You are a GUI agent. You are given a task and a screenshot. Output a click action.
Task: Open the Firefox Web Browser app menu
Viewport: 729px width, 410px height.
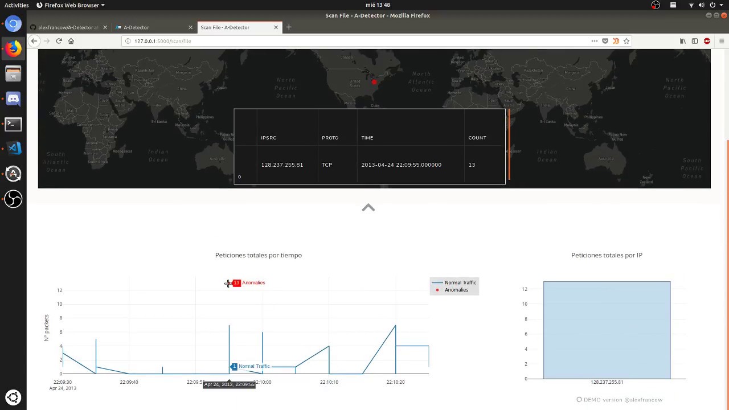71,5
